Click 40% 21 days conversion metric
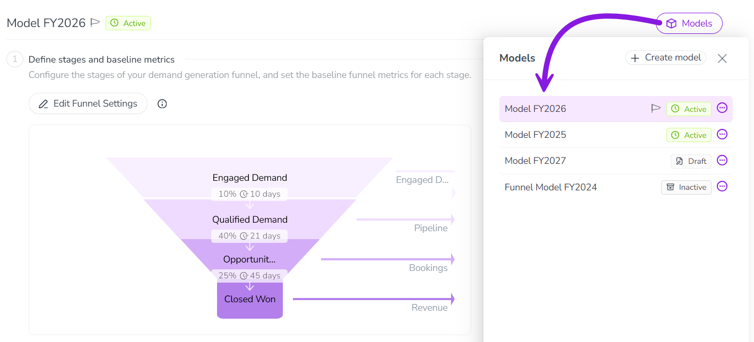 (249, 236)
